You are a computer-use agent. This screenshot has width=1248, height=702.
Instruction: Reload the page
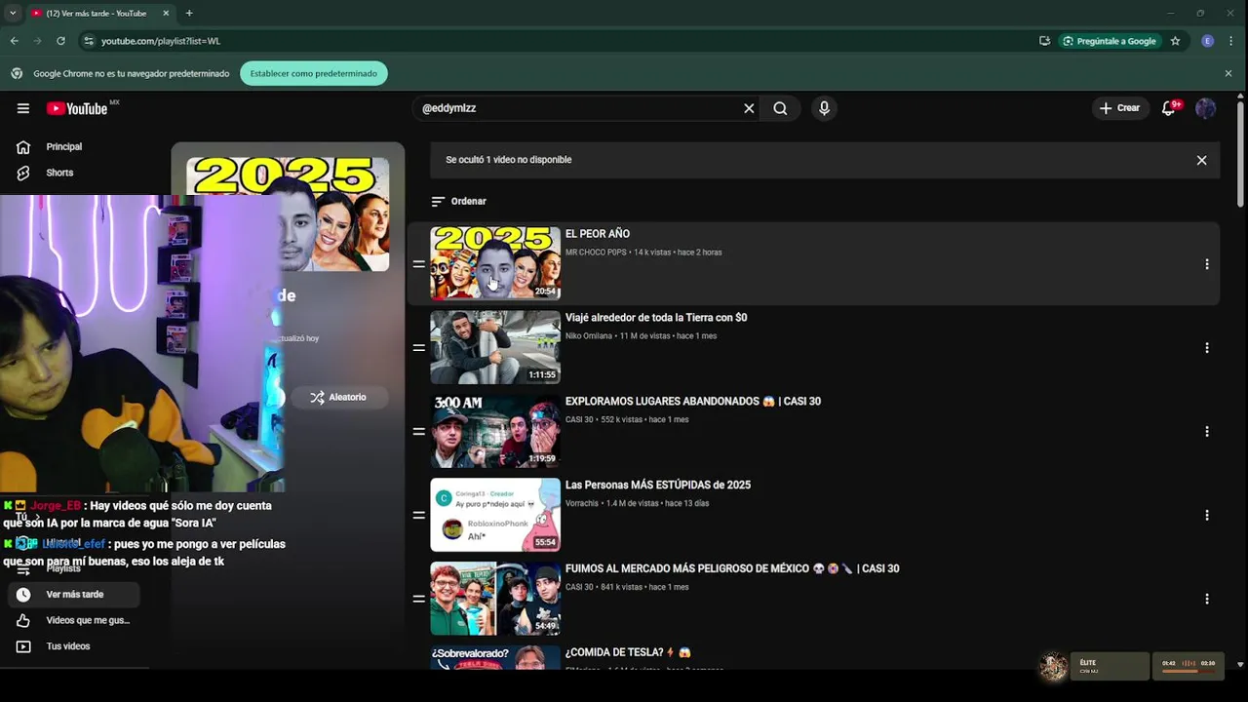coord(60,41)
